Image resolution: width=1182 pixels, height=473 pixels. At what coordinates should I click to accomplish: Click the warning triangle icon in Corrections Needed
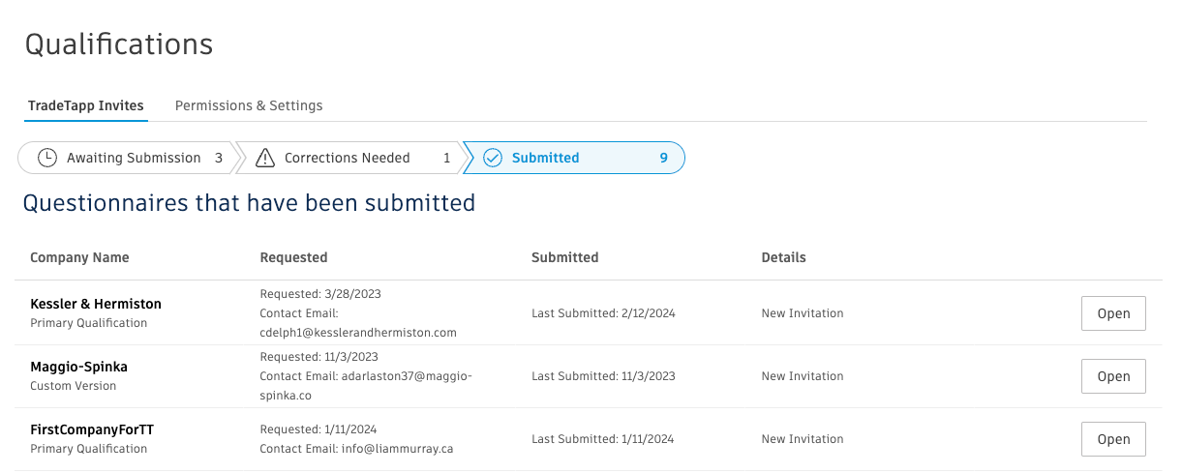click(x=265, y=158)
